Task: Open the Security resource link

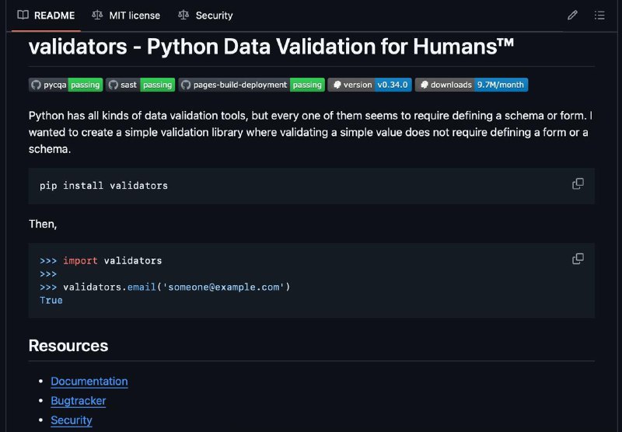Action: pyautogui.click(x=72, y=420)
